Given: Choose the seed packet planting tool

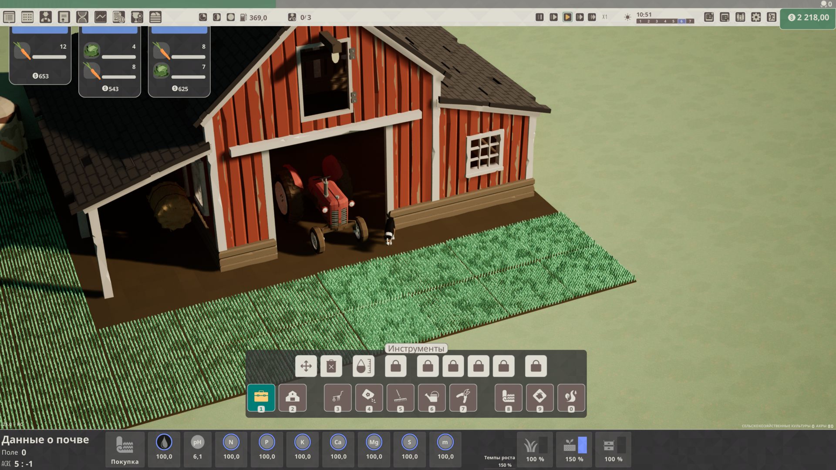Looking at the screenshot, I should 369,397.
